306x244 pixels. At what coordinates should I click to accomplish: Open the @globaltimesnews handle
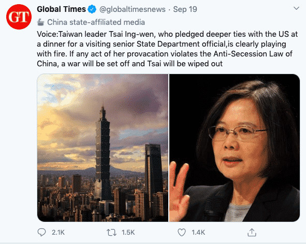(133, 9)
